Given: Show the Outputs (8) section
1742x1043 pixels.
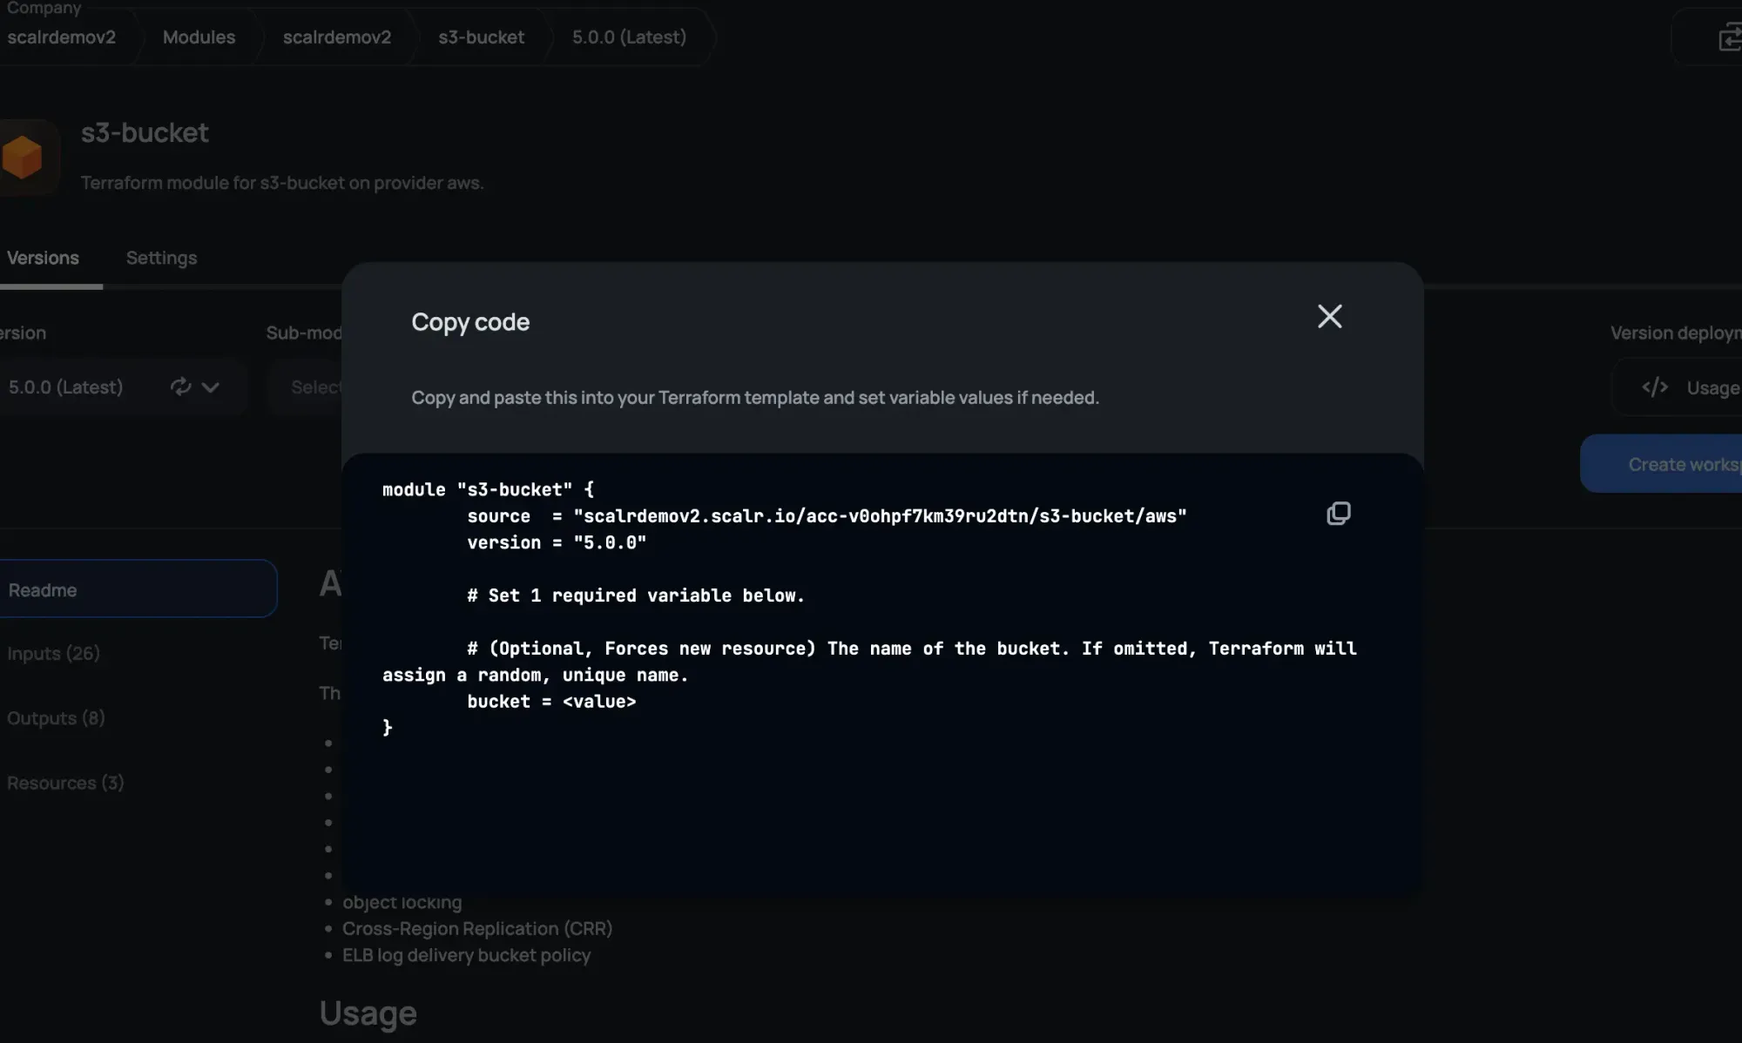Looking at the screenshot, I should click(56, 718).
